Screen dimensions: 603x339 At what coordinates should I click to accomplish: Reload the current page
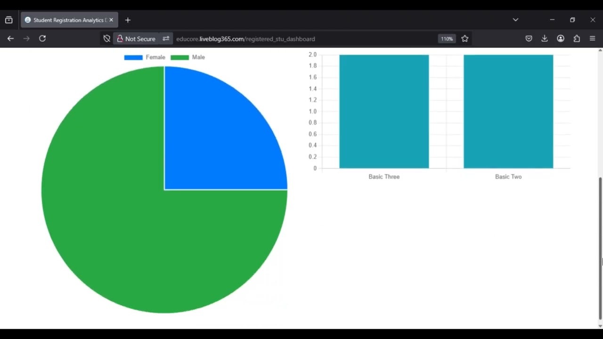[42, 39]
